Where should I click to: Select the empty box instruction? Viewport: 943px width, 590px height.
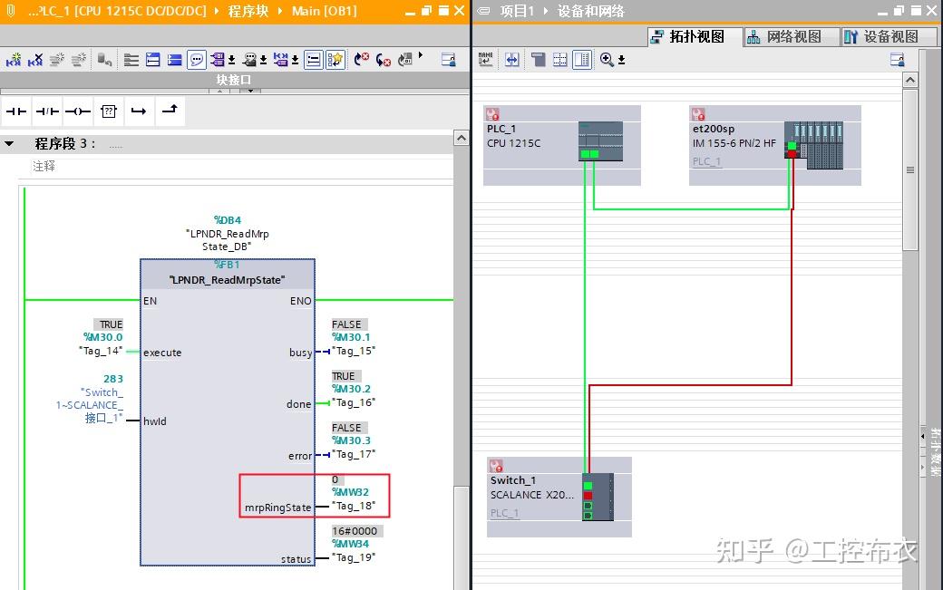coord(109,111)
